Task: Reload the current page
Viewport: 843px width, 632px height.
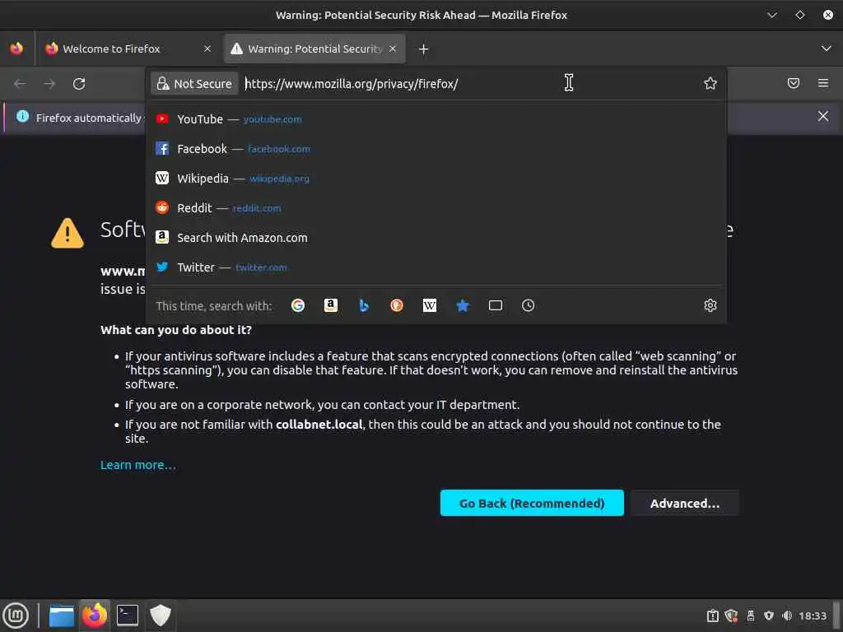Action: 79,84
